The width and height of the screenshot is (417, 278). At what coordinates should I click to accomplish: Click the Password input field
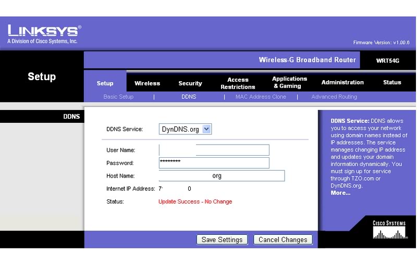click(214, 163)
